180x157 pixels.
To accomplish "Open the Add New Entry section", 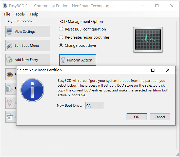I will [x=28, y=60].
